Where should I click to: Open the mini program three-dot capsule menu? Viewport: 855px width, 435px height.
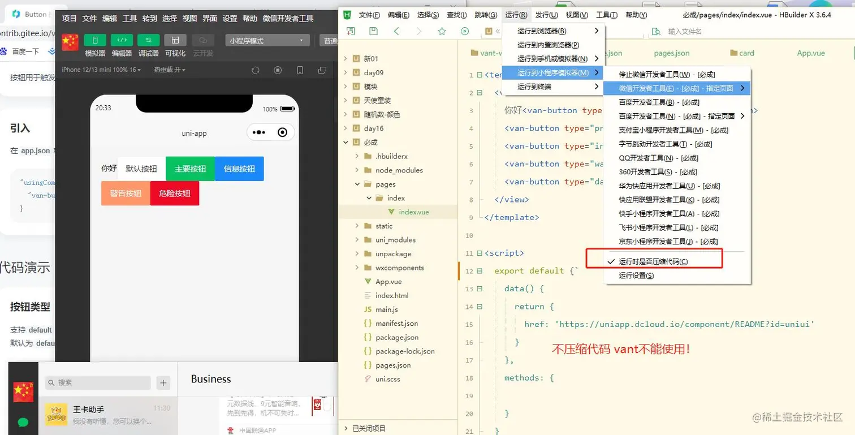[x=259, y=132]
